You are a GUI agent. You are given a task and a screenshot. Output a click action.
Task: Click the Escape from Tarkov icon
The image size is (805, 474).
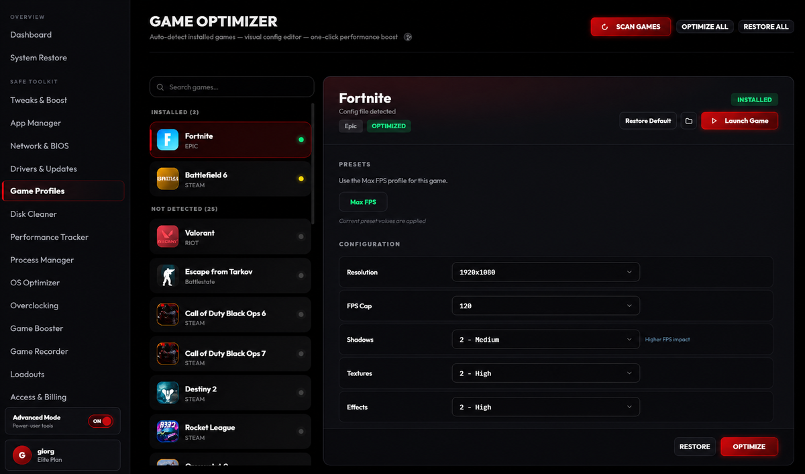168,275
